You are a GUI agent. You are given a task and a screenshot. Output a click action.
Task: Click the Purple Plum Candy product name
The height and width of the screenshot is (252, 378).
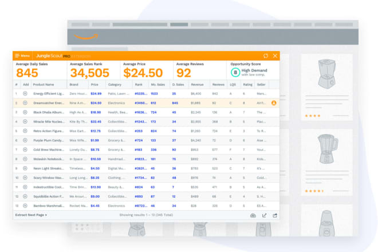pyautogui.click(x=49, y=140)
